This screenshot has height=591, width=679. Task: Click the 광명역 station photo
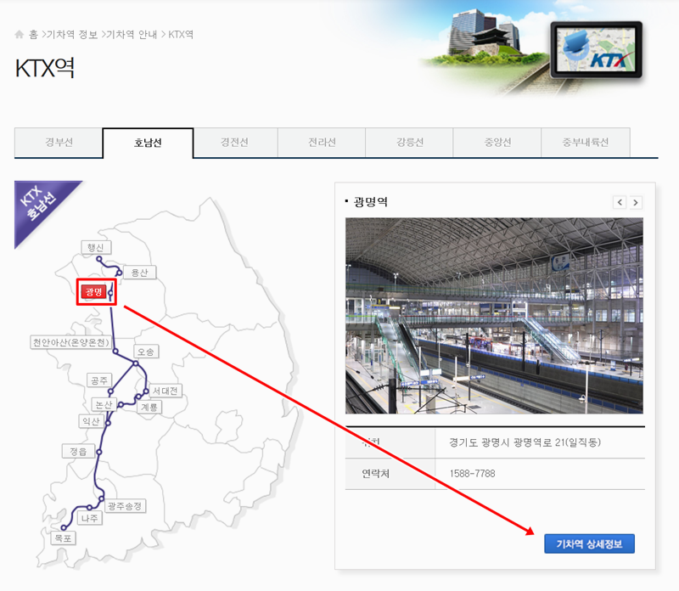[x=494, y=316]
